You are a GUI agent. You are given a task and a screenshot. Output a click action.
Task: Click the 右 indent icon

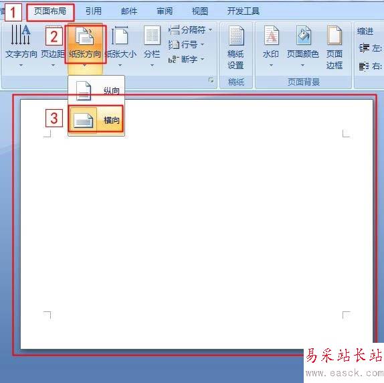coord(364,66)
